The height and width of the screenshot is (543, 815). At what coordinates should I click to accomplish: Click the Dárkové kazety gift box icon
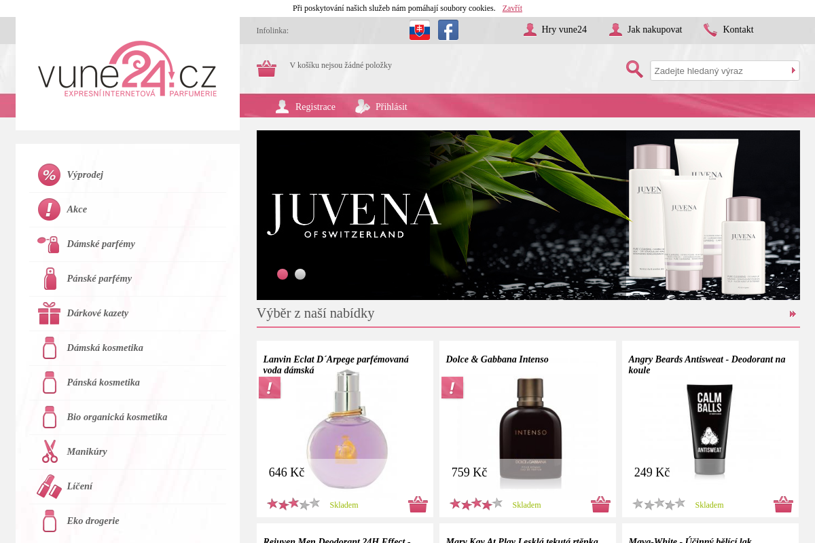tap(49, 313)
